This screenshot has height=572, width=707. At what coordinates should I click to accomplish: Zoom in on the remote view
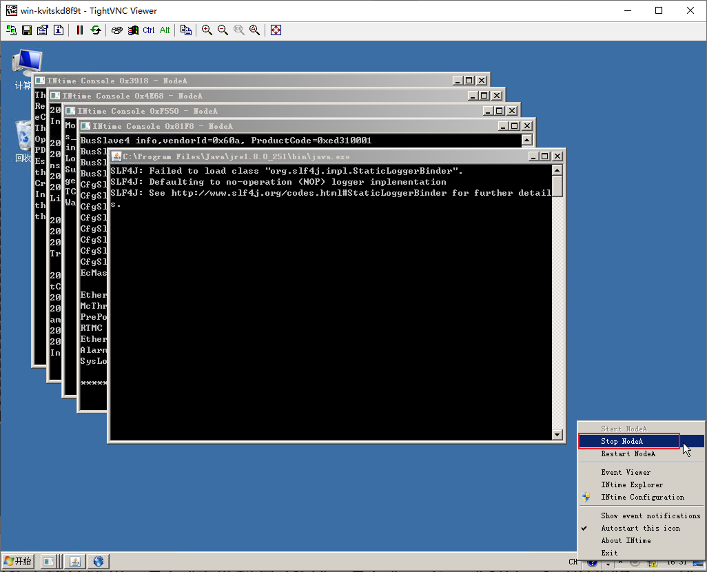(207, 30)
